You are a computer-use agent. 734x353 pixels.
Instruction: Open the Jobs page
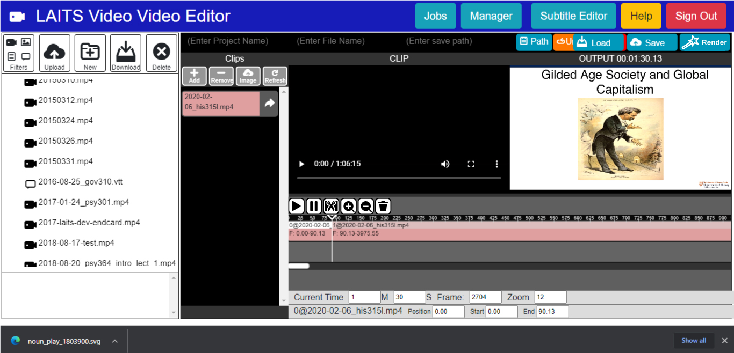pyautogui.click(x=435, y=16)
